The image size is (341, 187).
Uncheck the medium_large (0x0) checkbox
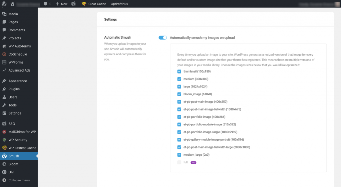point(179,155)
